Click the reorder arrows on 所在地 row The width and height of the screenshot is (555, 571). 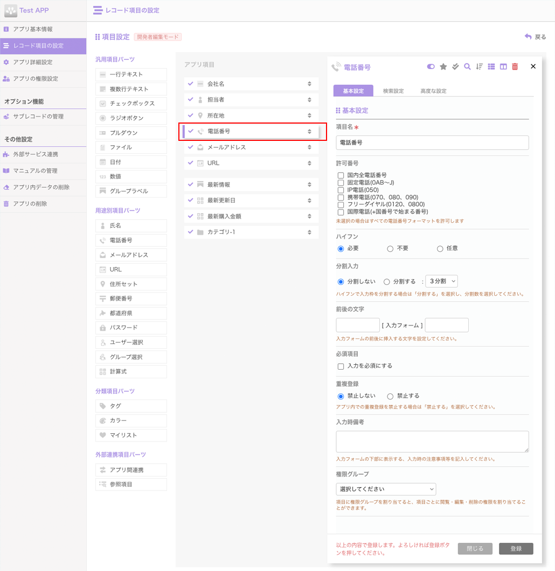point(309,115)
